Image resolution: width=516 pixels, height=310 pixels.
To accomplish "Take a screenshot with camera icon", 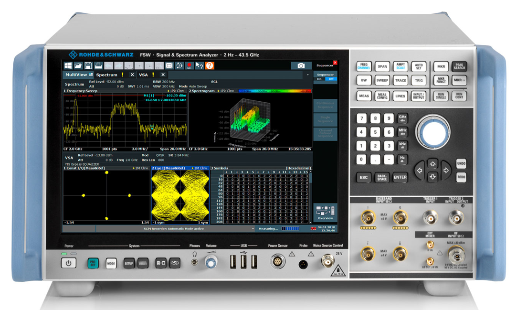I will tap(301, 66).
